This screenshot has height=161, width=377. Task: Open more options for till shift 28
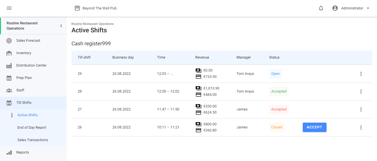(x=361, y=91)
